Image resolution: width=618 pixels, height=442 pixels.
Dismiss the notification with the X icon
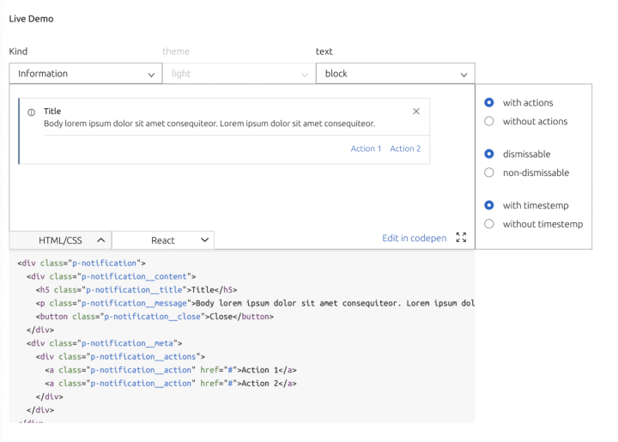416,112
